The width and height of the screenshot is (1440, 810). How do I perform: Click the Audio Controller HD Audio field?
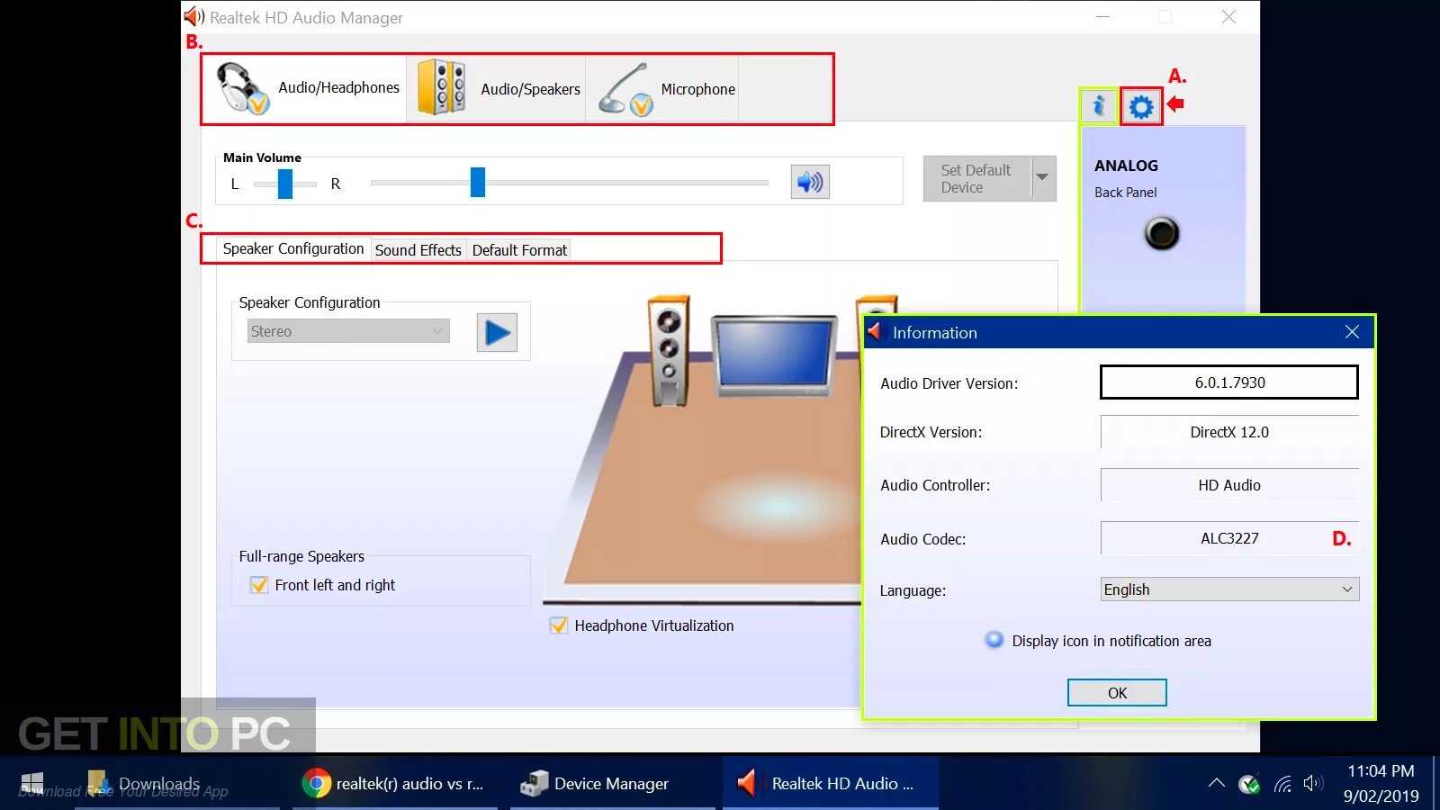pos(1229,485)
